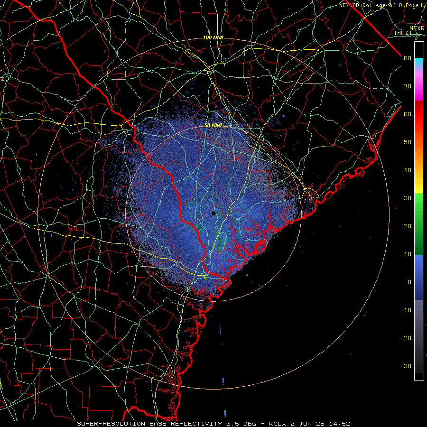The image size is (427, 427).
Task: Select the -30 value on the dBZ scale
Action: [406, 366]
